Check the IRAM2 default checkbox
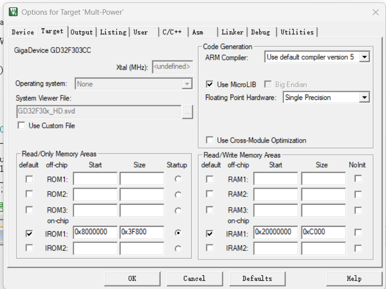This screenshot has width=386, height=289. [210, 248]
